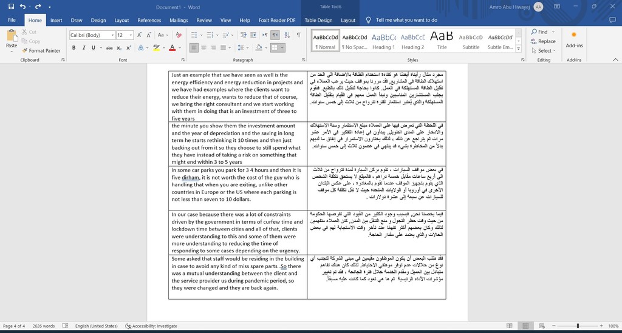The height and width of the screenshot is (333, 622).
Task: Redo the last action
Action: tap(38, 7)
